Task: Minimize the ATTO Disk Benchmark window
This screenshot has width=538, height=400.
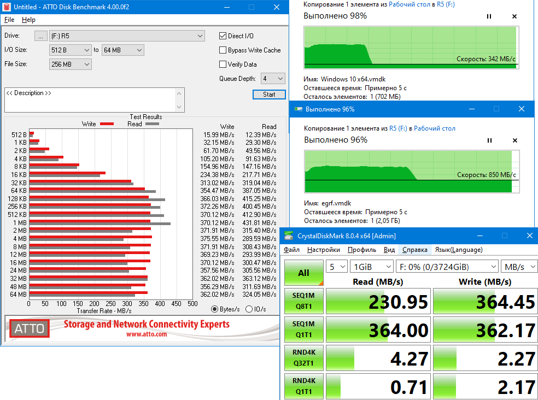Action: point(227,7)
